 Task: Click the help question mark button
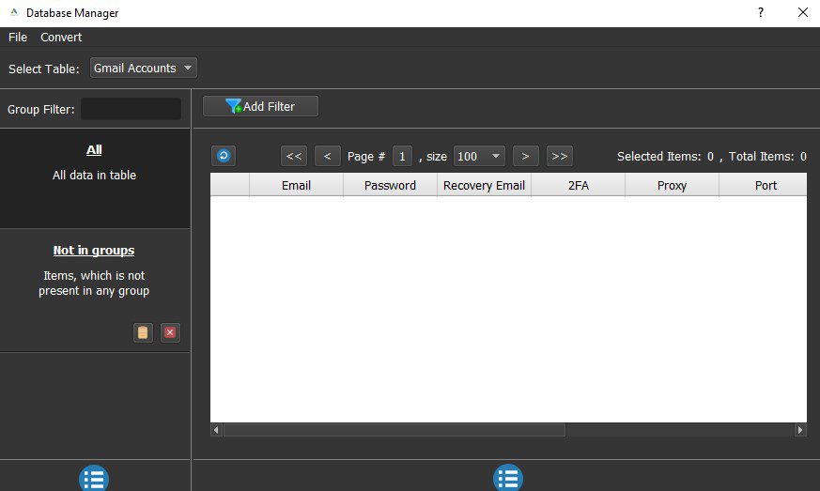(761, 12)
